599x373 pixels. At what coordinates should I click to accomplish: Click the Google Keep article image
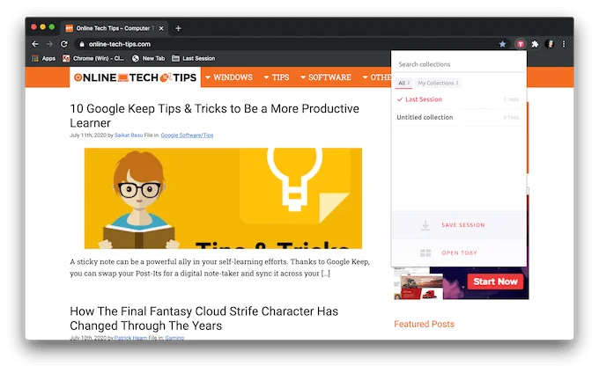click(x=223, y=198)
